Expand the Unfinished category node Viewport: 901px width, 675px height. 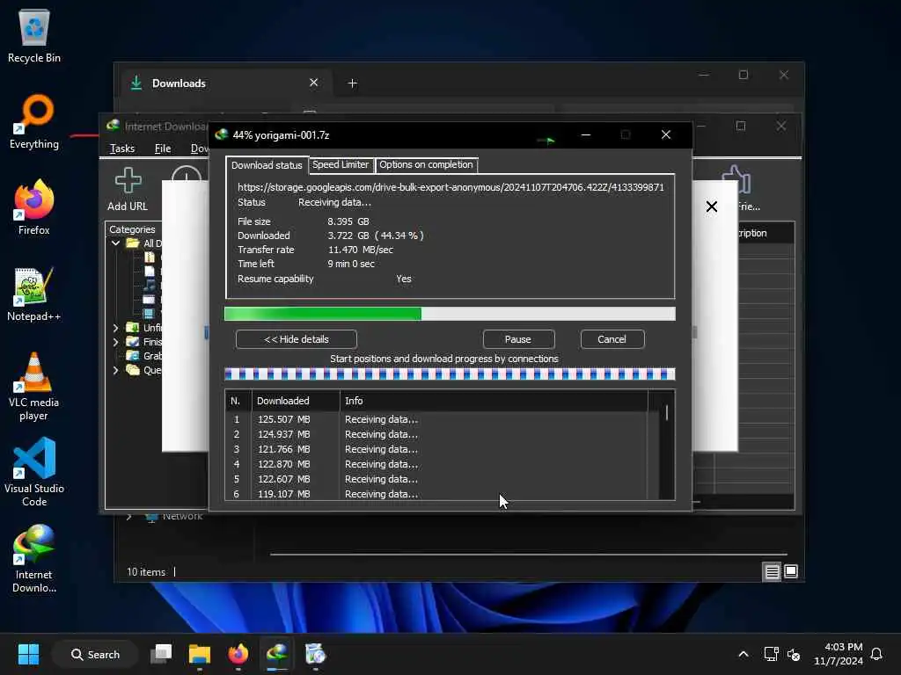[115, 328]
